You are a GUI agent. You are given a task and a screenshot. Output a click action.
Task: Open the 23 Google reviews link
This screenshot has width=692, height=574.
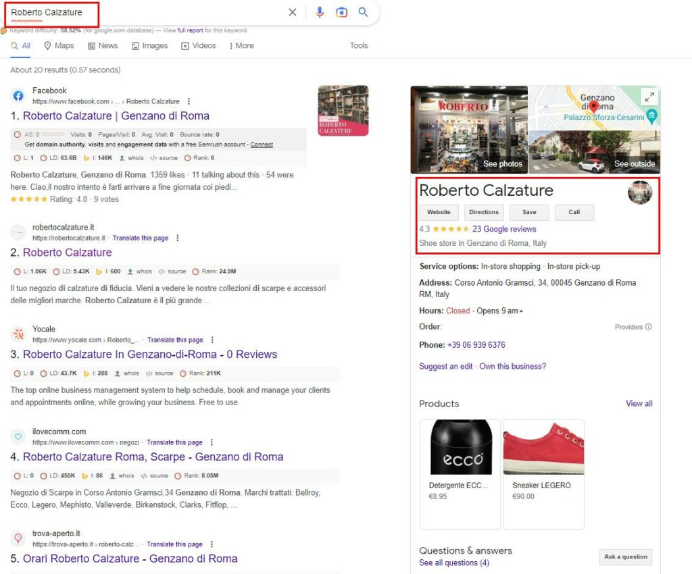tap(504, 229)
